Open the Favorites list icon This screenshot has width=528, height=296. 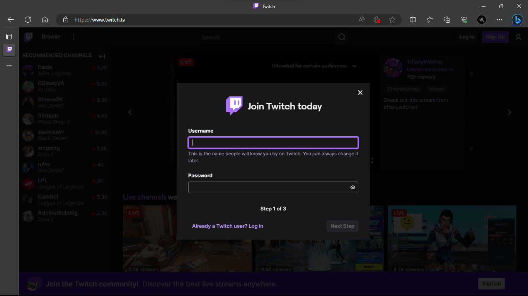tap(430, 20)
